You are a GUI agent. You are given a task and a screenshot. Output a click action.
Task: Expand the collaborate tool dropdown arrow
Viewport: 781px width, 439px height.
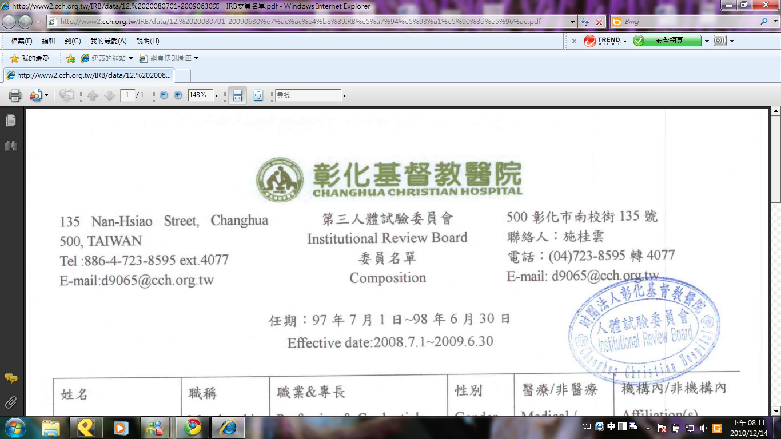click(x=46, y=95)
